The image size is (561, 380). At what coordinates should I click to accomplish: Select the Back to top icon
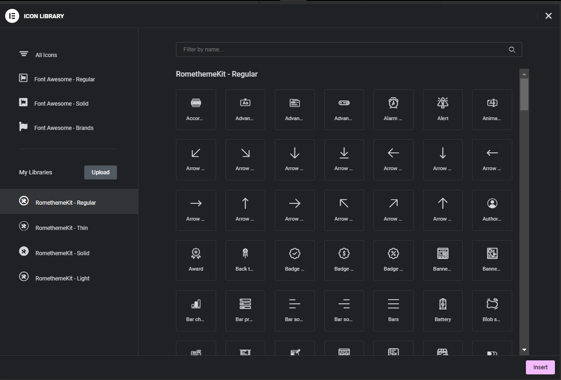pos(245,260)
